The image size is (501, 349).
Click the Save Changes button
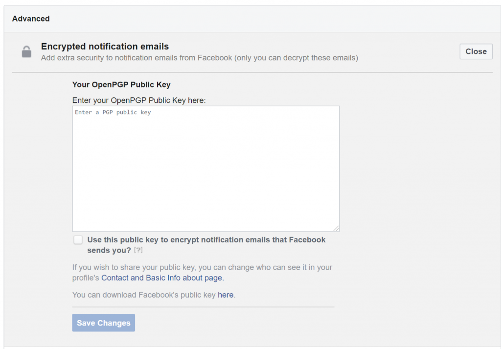point(104,323)
